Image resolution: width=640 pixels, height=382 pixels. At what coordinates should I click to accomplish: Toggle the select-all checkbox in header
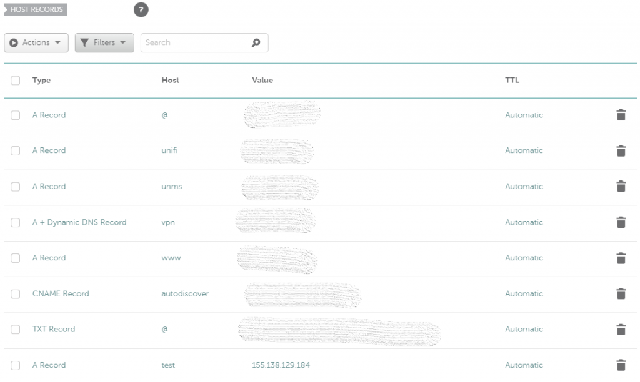pyautogui.click(x=16, y=81)
